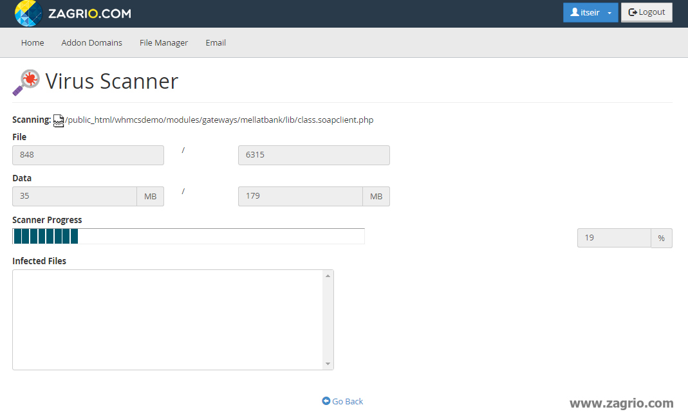Image resolution: width=688 pixels, height=414 pixels.
Task: Click the total files field 6315
Action: (313, 155)
